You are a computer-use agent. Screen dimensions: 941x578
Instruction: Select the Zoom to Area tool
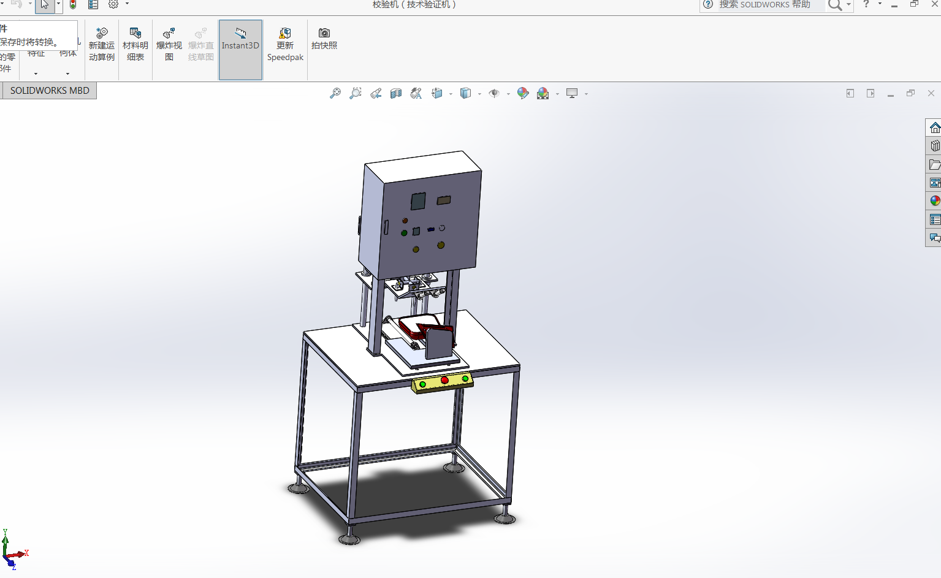pyautogui.click(x=356, y=93)
